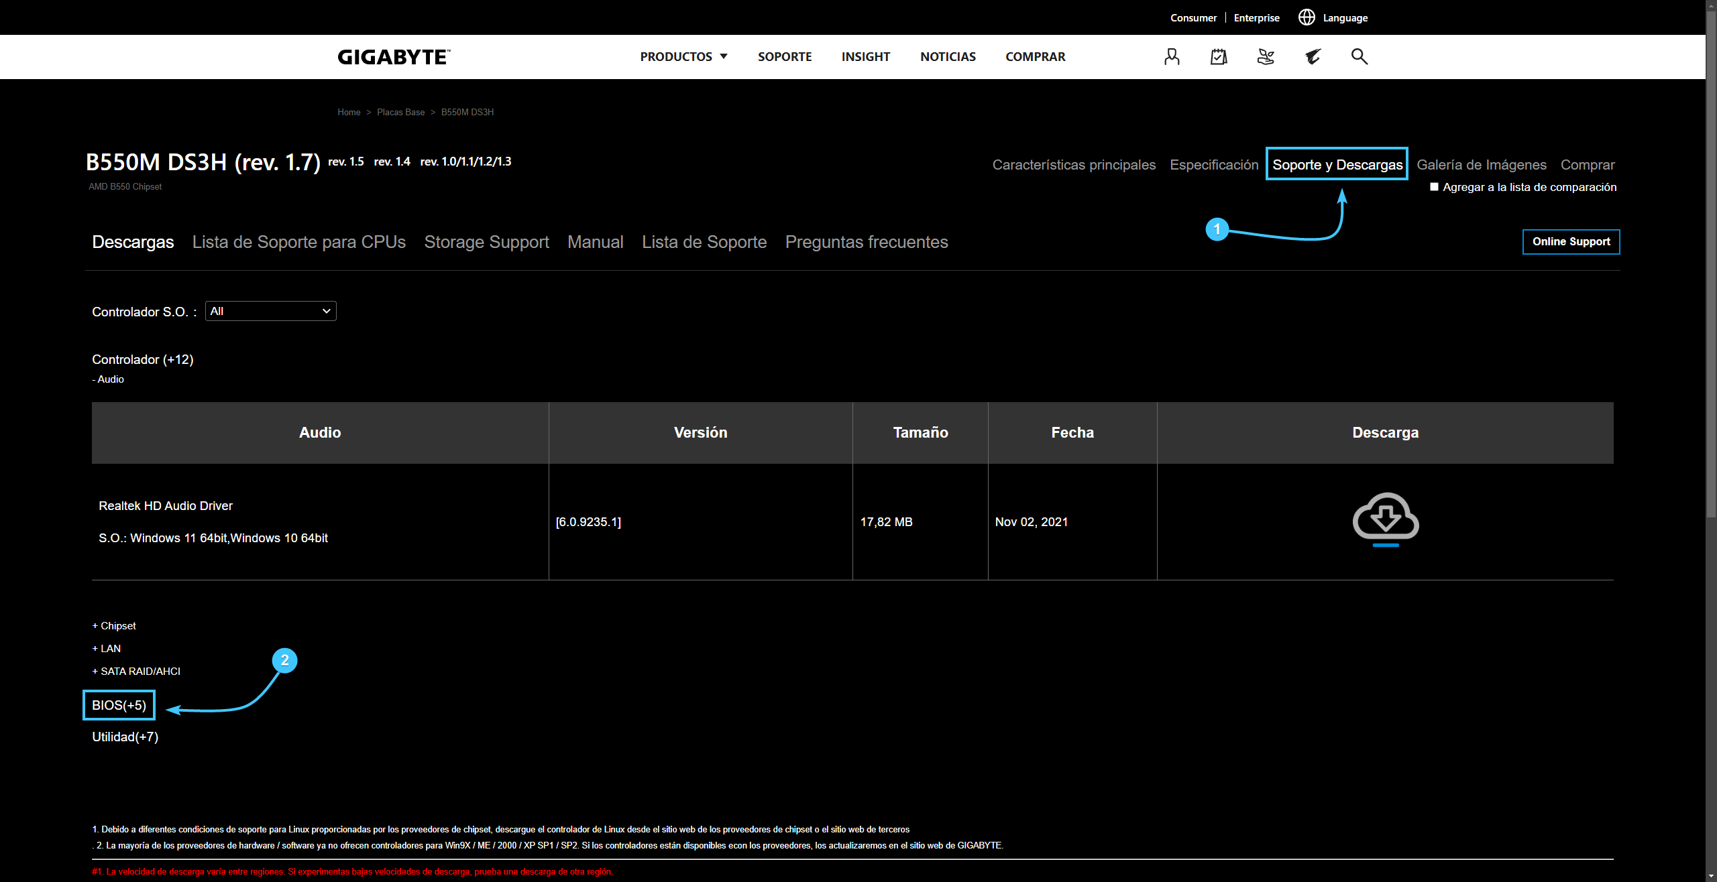Open the Preguntas frecuentes tab
The width and height of the screenshot is (1717, 882).
(x=867, y=242)
